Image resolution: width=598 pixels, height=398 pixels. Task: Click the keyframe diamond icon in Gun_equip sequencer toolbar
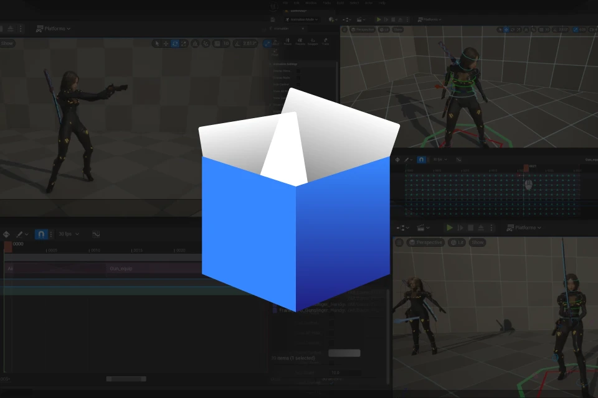(6, 234)
